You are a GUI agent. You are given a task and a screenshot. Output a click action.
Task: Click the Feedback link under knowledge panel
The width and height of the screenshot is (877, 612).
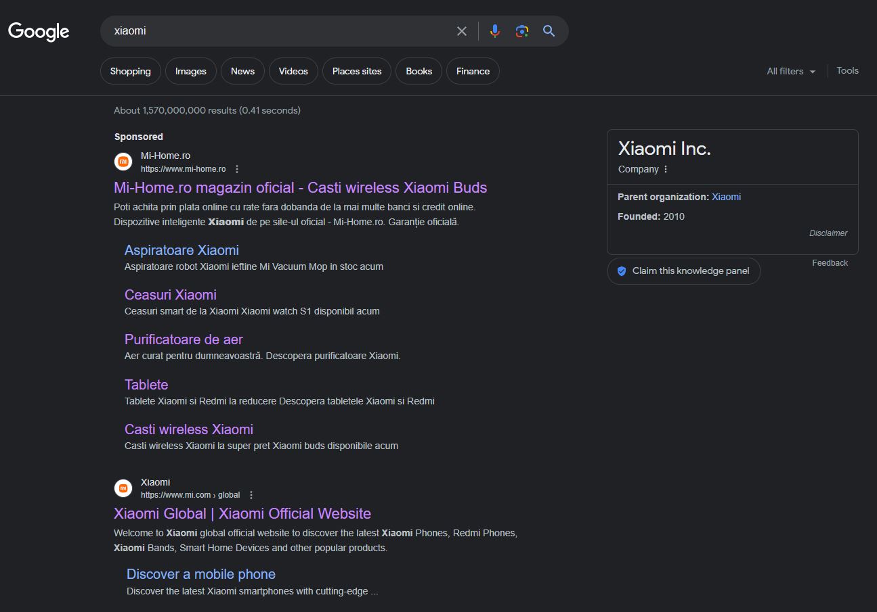point(830,263)
